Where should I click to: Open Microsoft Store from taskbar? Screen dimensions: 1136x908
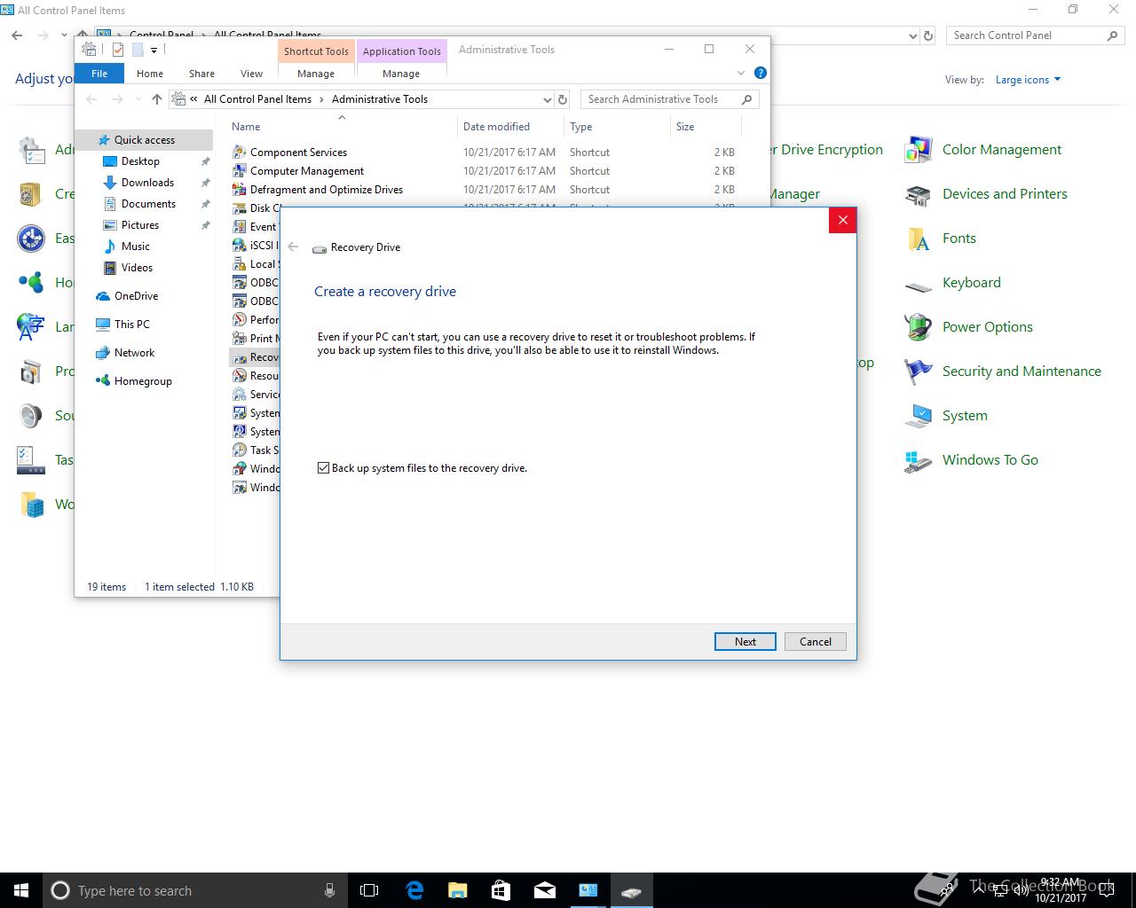[501, 890]
